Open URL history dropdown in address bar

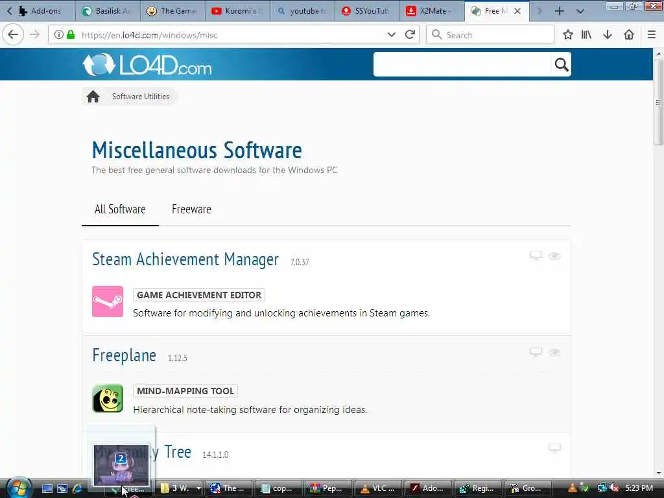click(x=391, y=35)
